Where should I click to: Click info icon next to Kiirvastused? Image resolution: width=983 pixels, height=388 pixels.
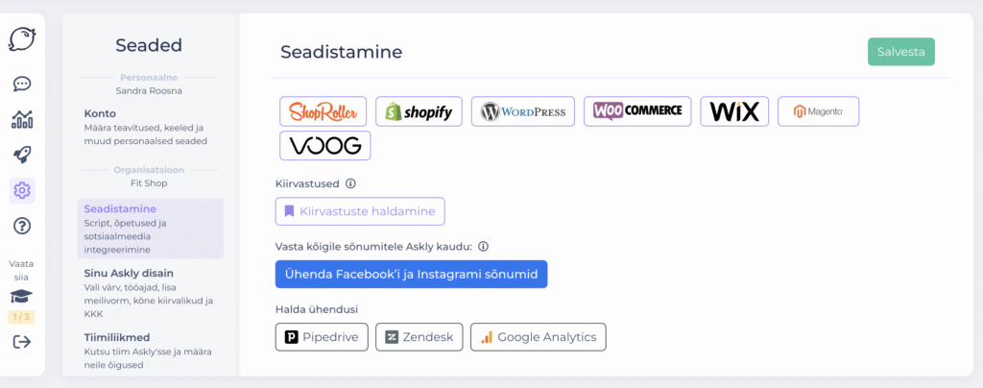coord(350,183)
